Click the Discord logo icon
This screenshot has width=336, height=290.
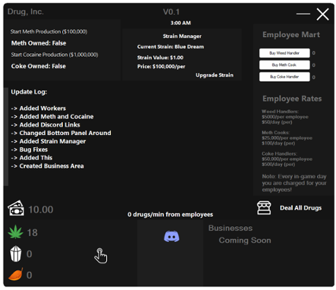(171, 237)
